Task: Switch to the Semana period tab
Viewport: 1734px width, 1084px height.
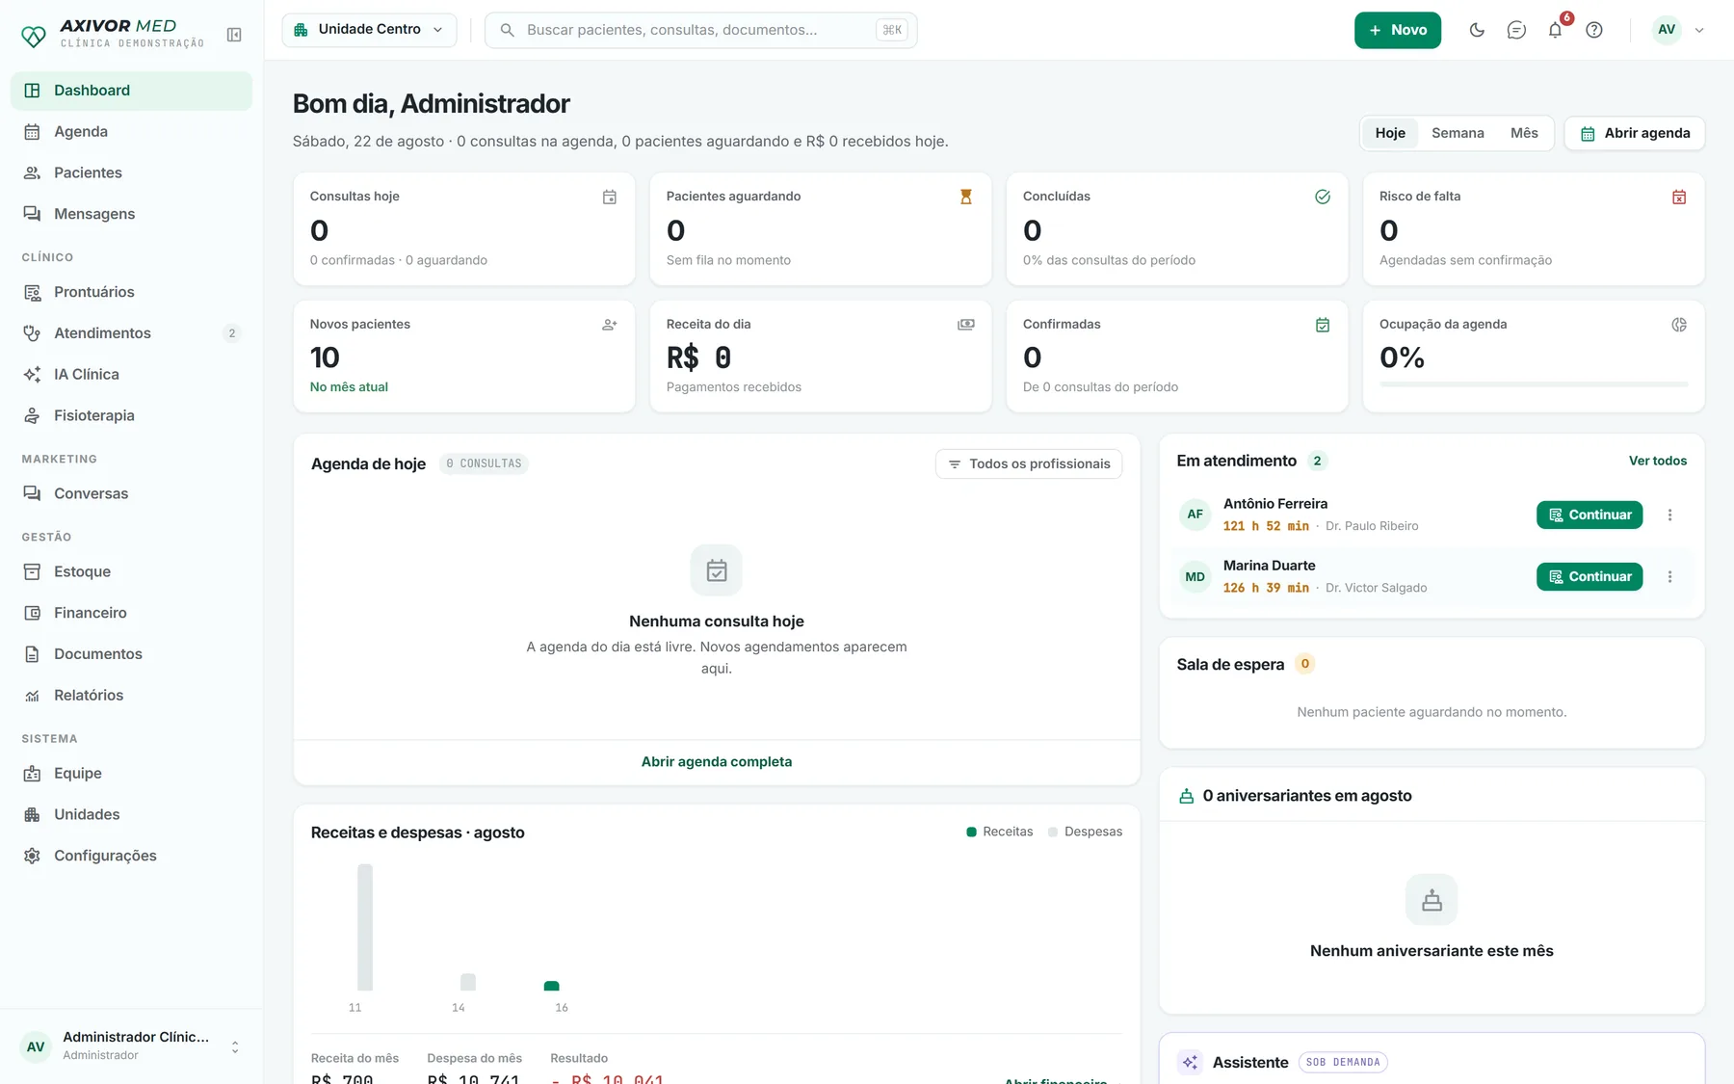Action: point(1458,133)
